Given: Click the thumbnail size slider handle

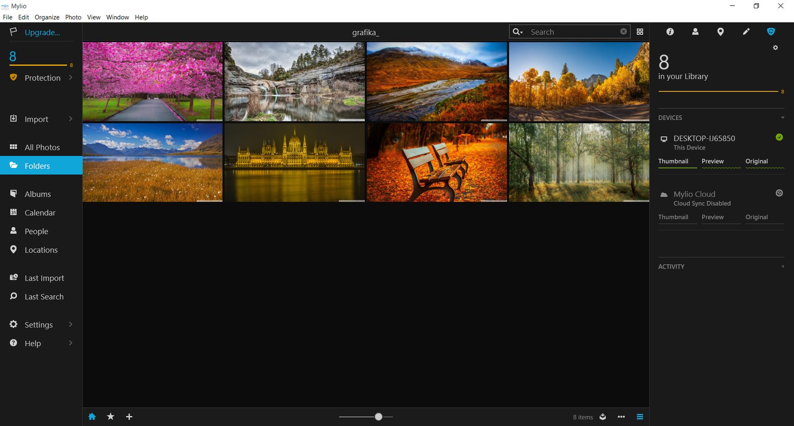Looking at the screenshot, I should pyautogui.click(x=379, y=417).
